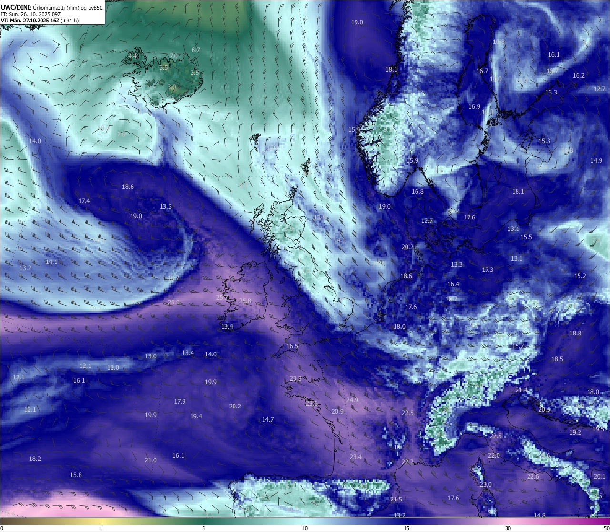This screenshot has height=532, width=610.
Task: Click the 16.5 value near Cornwall
Action: 292,346
